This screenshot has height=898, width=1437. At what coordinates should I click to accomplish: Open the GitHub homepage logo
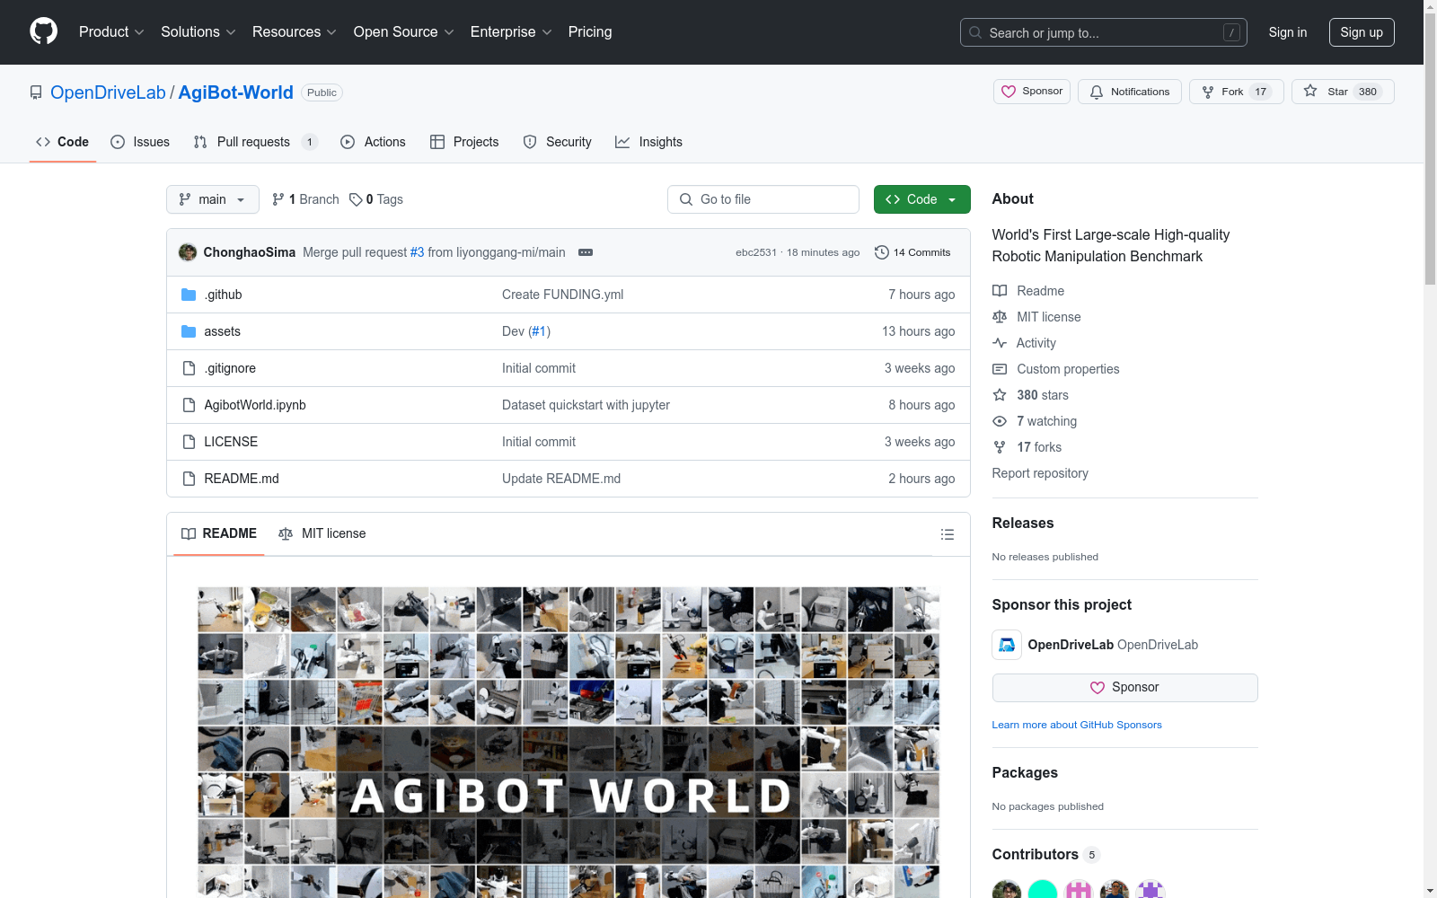[x=43, y=31]
